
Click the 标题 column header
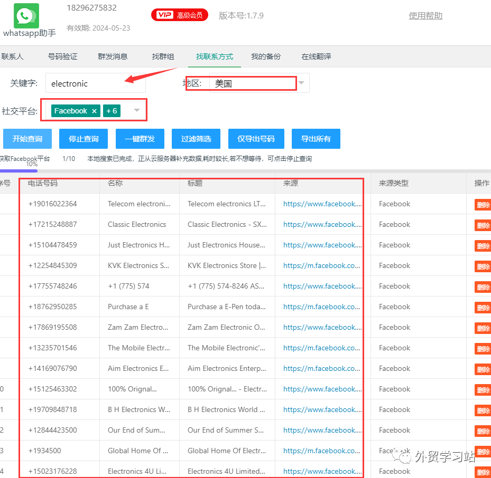pyautogui.click(x=195, y=183)
